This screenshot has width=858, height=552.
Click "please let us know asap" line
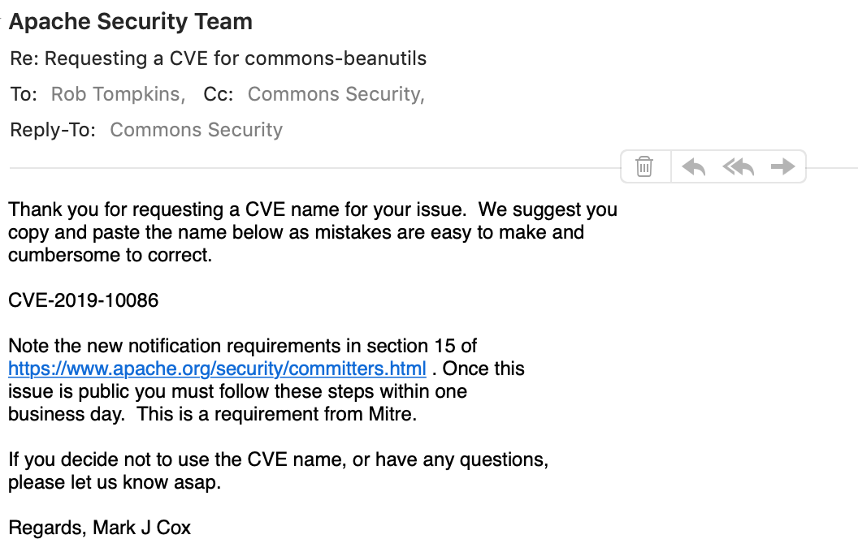pyautogui.click(x=115, y=482)
